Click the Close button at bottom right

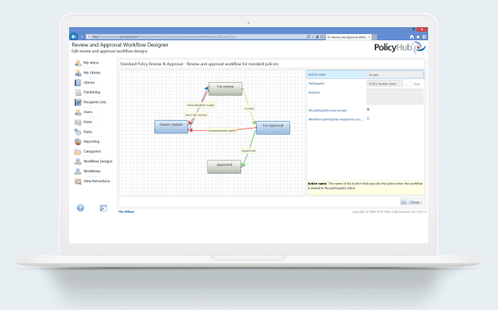pyautogui.click(x=412, y=201)
